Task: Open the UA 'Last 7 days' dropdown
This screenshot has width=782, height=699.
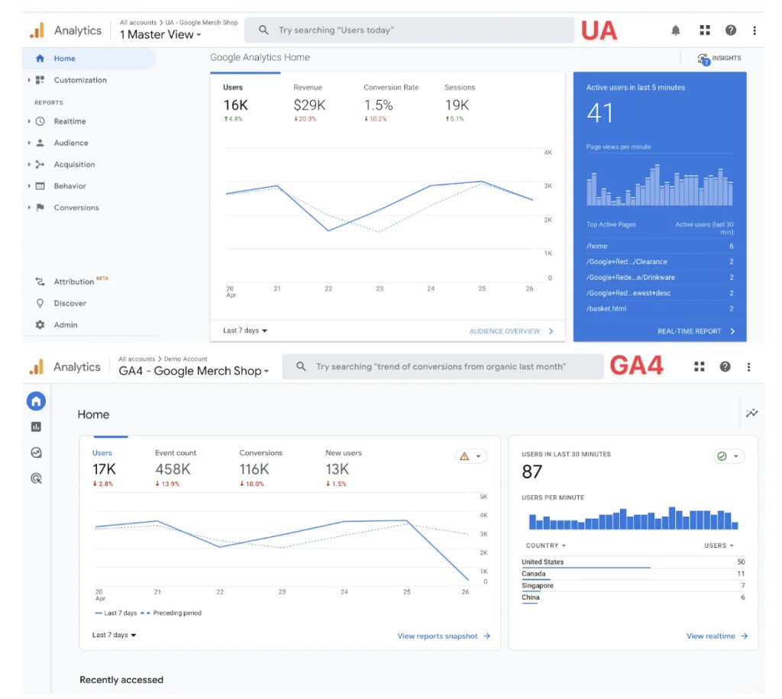Action: tap(245, 331)
